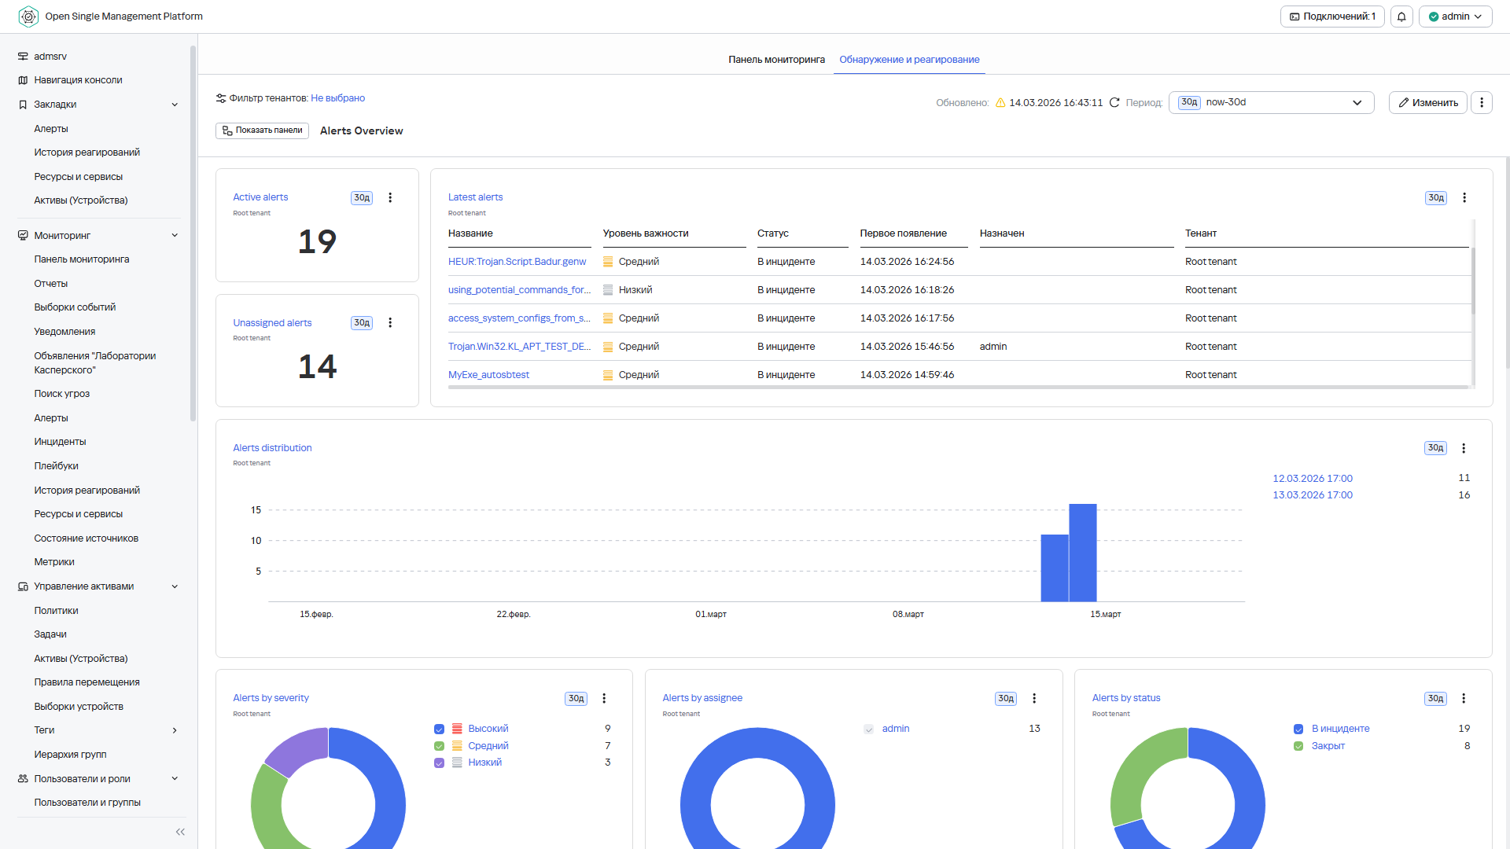The image size is (1510, 849).
Task: Click the refresh icon next to update time
Action: point(1114,103)
